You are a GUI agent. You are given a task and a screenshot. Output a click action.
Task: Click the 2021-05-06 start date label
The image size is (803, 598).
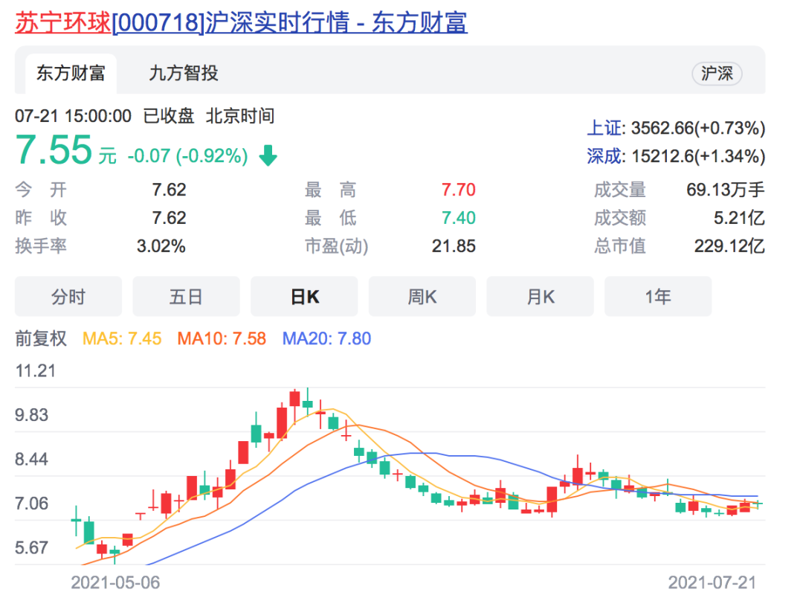[115, 582]
